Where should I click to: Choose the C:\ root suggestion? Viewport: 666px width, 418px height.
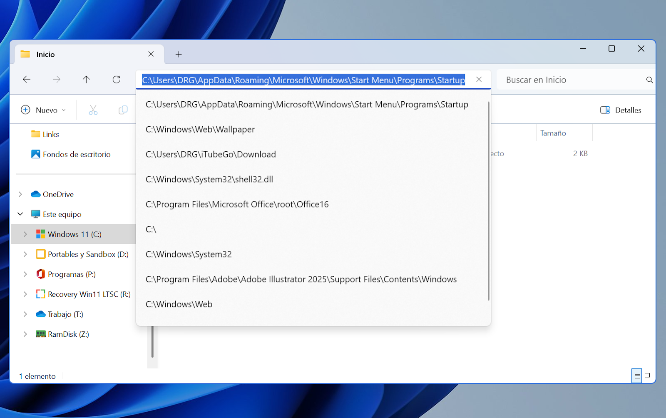[x=151, y=230]
